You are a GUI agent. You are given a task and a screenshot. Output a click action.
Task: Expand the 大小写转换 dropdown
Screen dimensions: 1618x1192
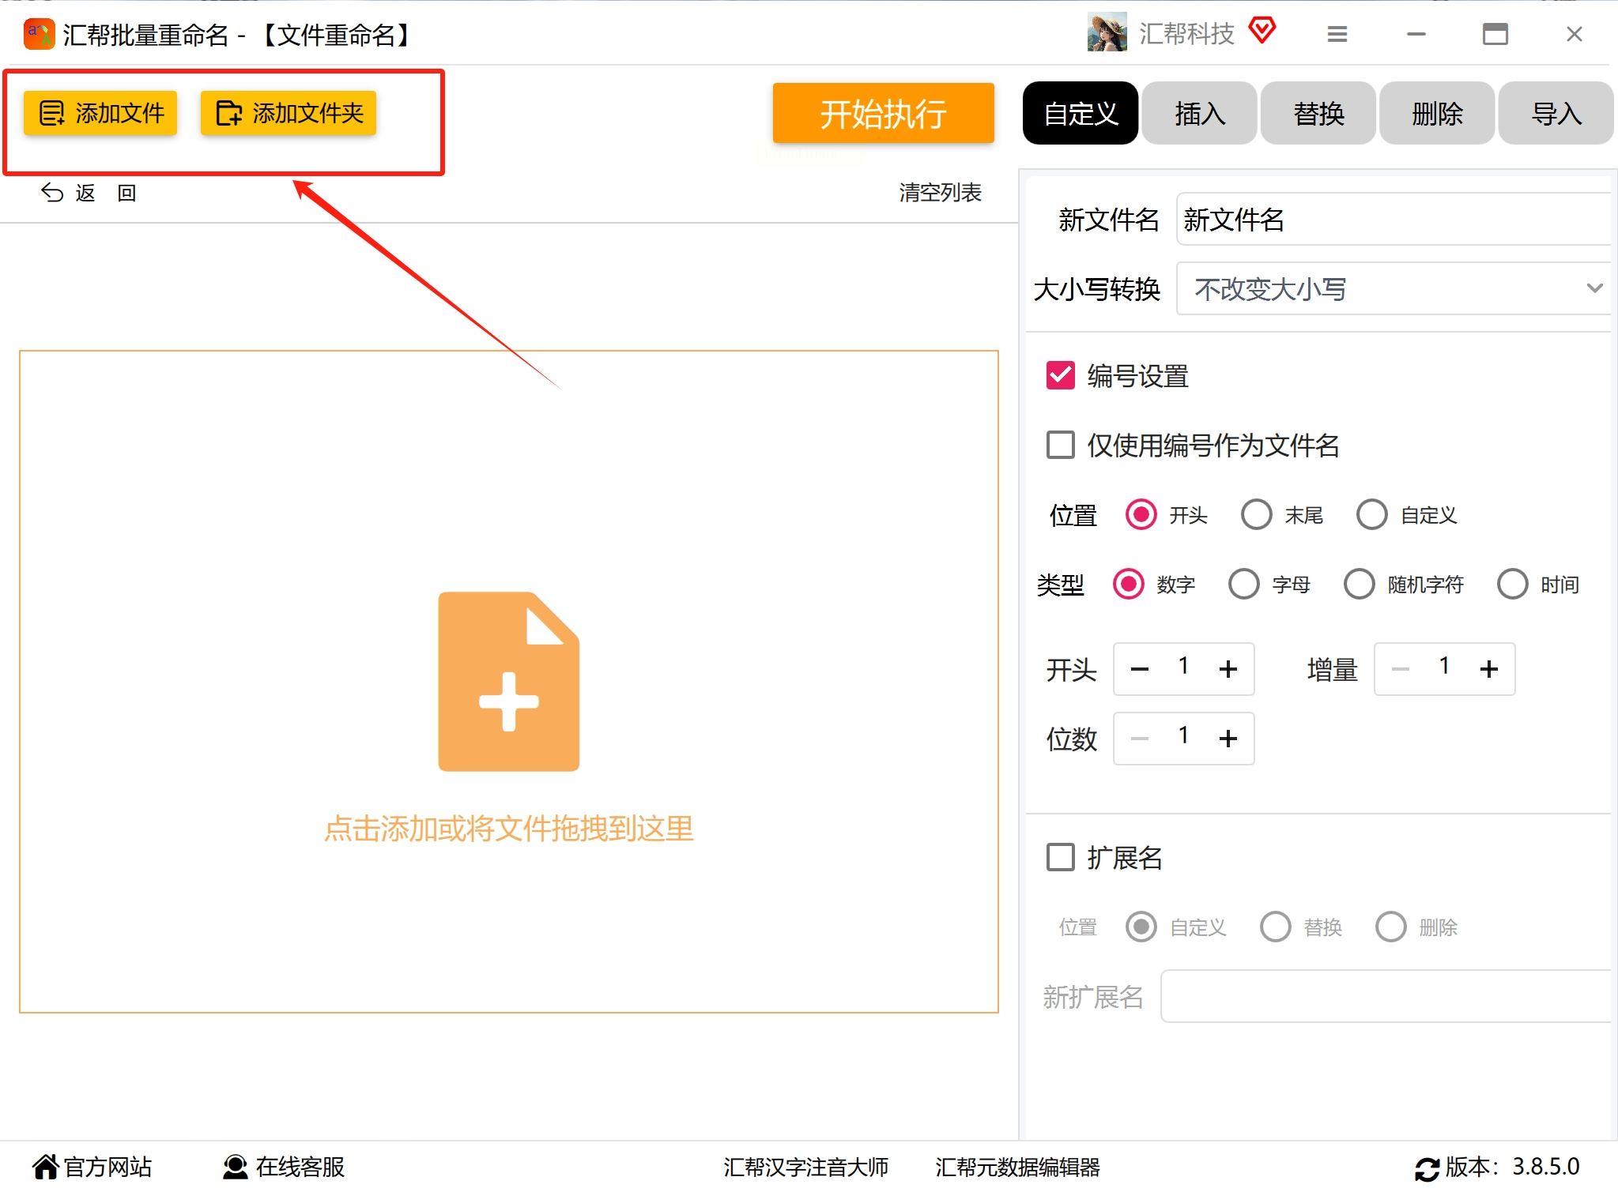point(1393,288)
